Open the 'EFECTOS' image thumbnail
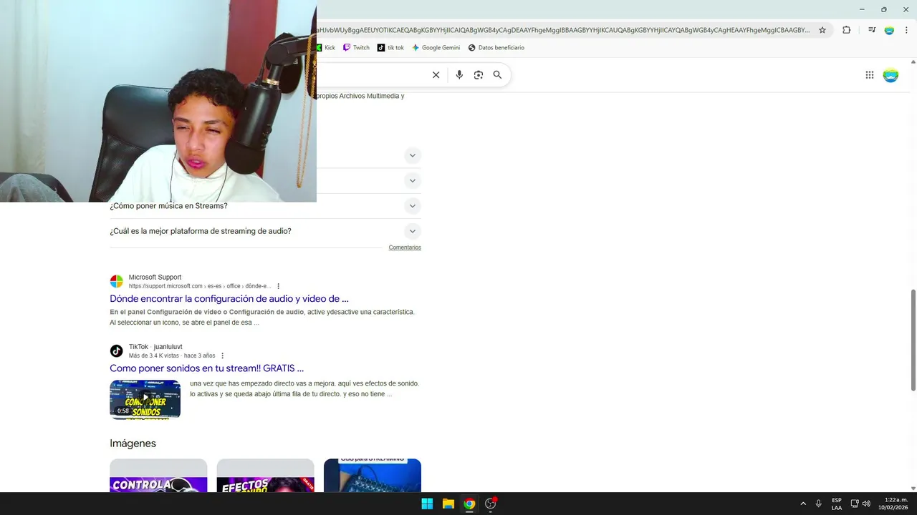The width and height of the screenshot is (917, 515). [265, 476]
